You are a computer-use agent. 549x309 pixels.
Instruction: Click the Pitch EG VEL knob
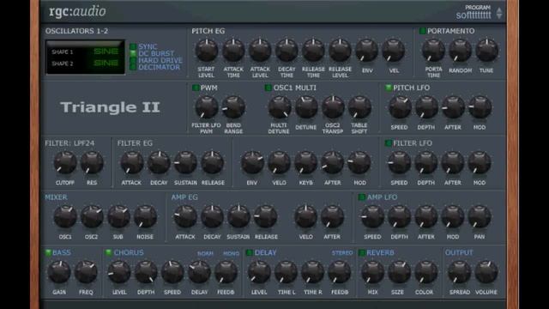click(393, 51)
